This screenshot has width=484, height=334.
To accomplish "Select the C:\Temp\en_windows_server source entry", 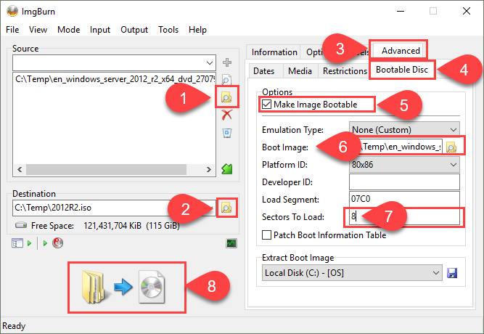I will click(115, 79).
